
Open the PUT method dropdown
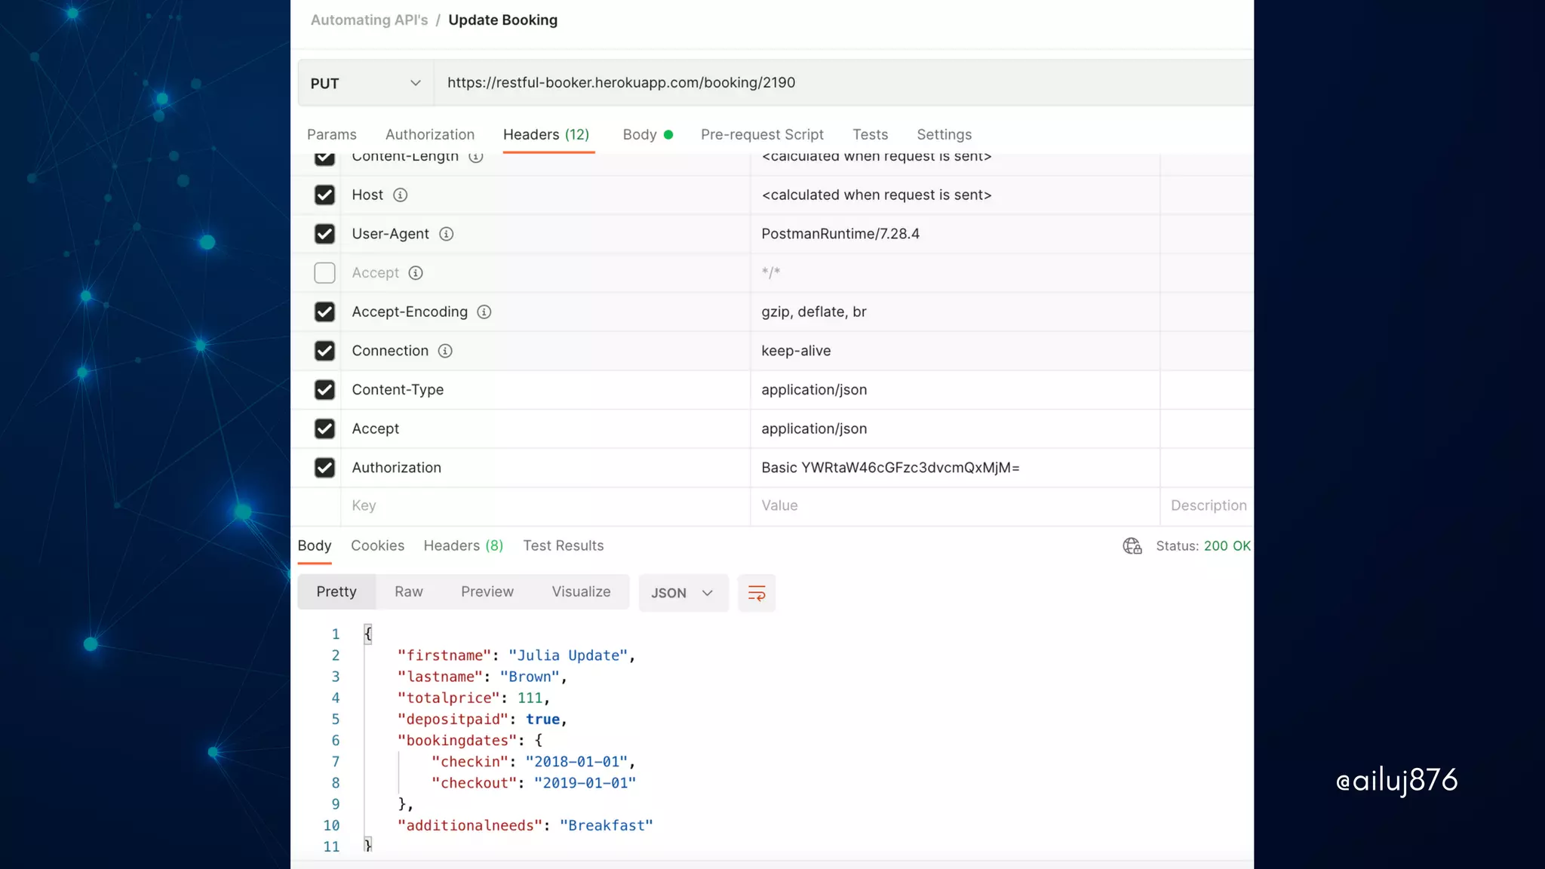click(x=366, y=83)
